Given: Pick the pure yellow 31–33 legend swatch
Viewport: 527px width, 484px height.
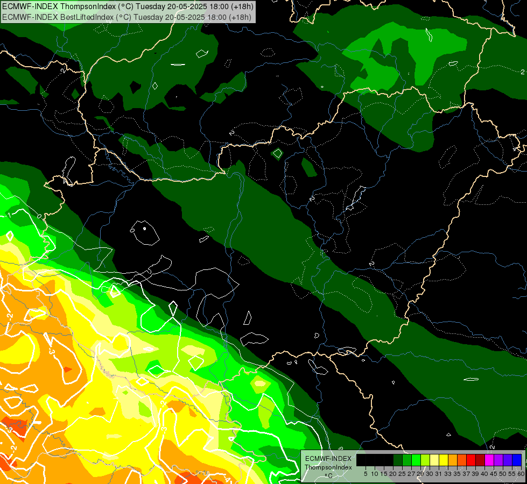Looking at the screenshot, I should click(444, 460).
